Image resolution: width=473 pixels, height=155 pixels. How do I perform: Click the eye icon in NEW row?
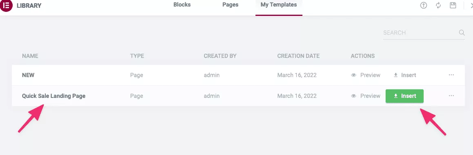(354, 75)
